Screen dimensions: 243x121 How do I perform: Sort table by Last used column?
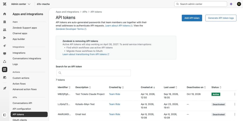170,88
